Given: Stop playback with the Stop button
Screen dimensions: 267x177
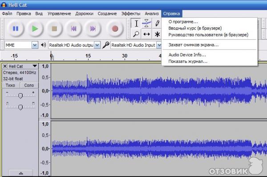Looking at the screenshot, I should point(54,29).
